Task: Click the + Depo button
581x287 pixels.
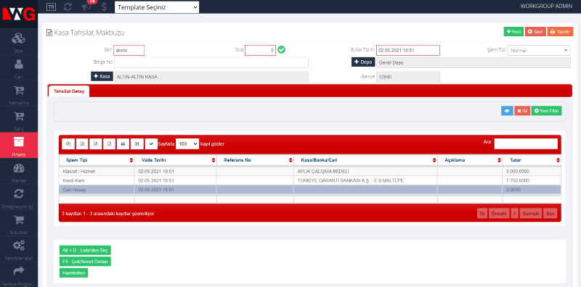Action: pos(363,62)
